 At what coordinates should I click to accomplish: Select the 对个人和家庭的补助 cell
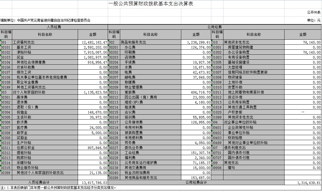click(45, 92)
